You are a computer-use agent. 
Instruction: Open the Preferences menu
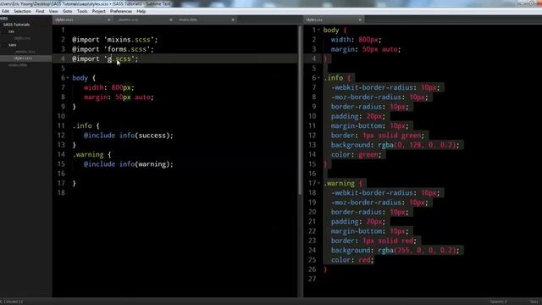coord(121,11)
